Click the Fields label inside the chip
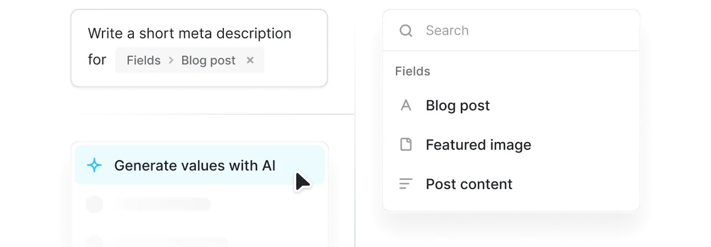This screenshot has width=711, height=247. 144,60
